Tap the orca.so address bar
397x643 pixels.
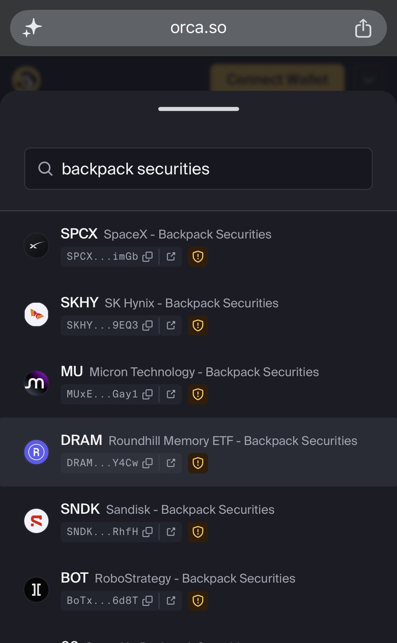pos(198,28)
